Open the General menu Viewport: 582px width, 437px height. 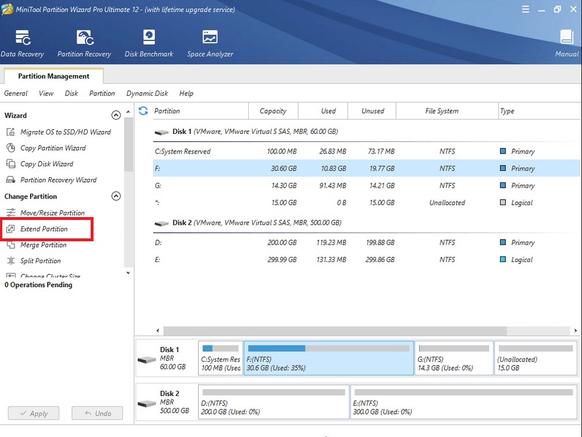point(16,93)
